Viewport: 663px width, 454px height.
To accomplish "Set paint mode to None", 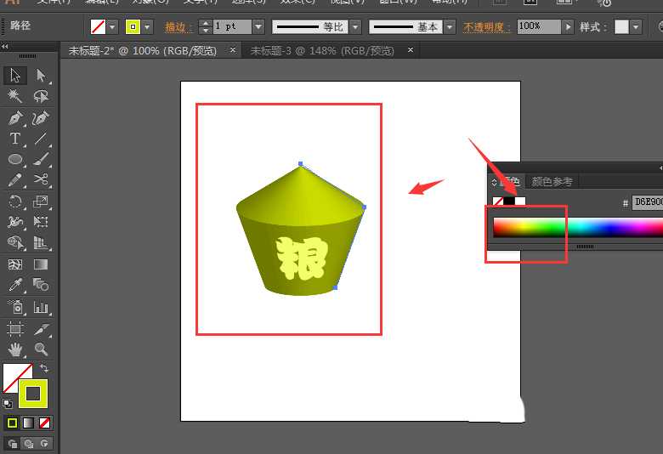I will pos(44,423).
